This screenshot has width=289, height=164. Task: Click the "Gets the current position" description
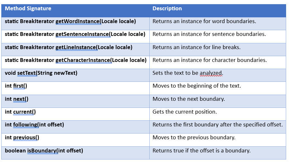pos(184,112)
